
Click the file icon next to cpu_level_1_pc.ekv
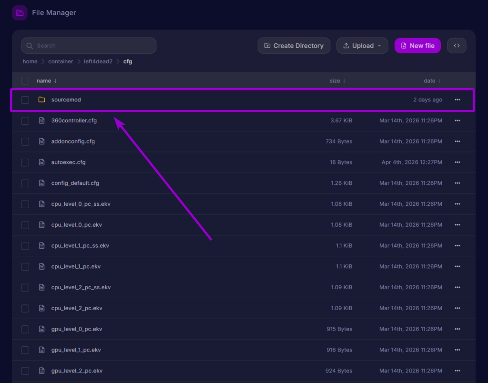coord(41,266)
